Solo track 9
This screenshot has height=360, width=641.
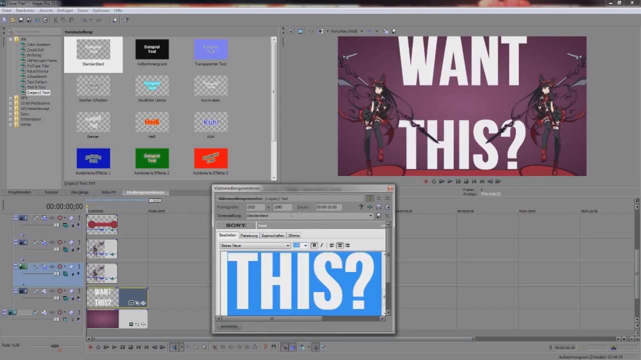pyautogui.click(x=78, y=312)
